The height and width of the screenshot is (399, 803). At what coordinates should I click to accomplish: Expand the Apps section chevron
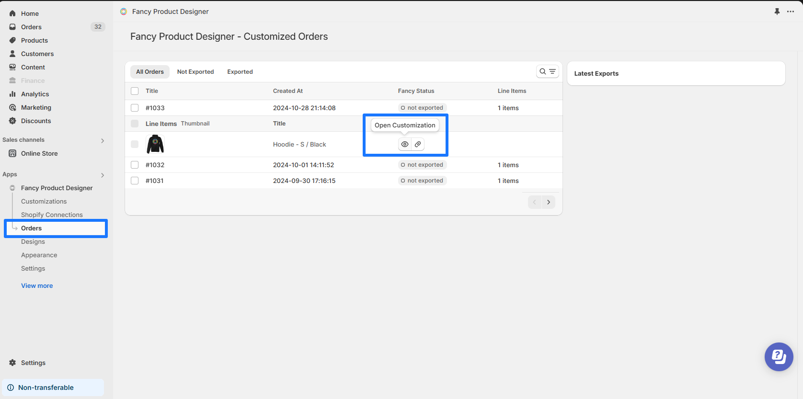pyautogui.click(x=103, y=175)
